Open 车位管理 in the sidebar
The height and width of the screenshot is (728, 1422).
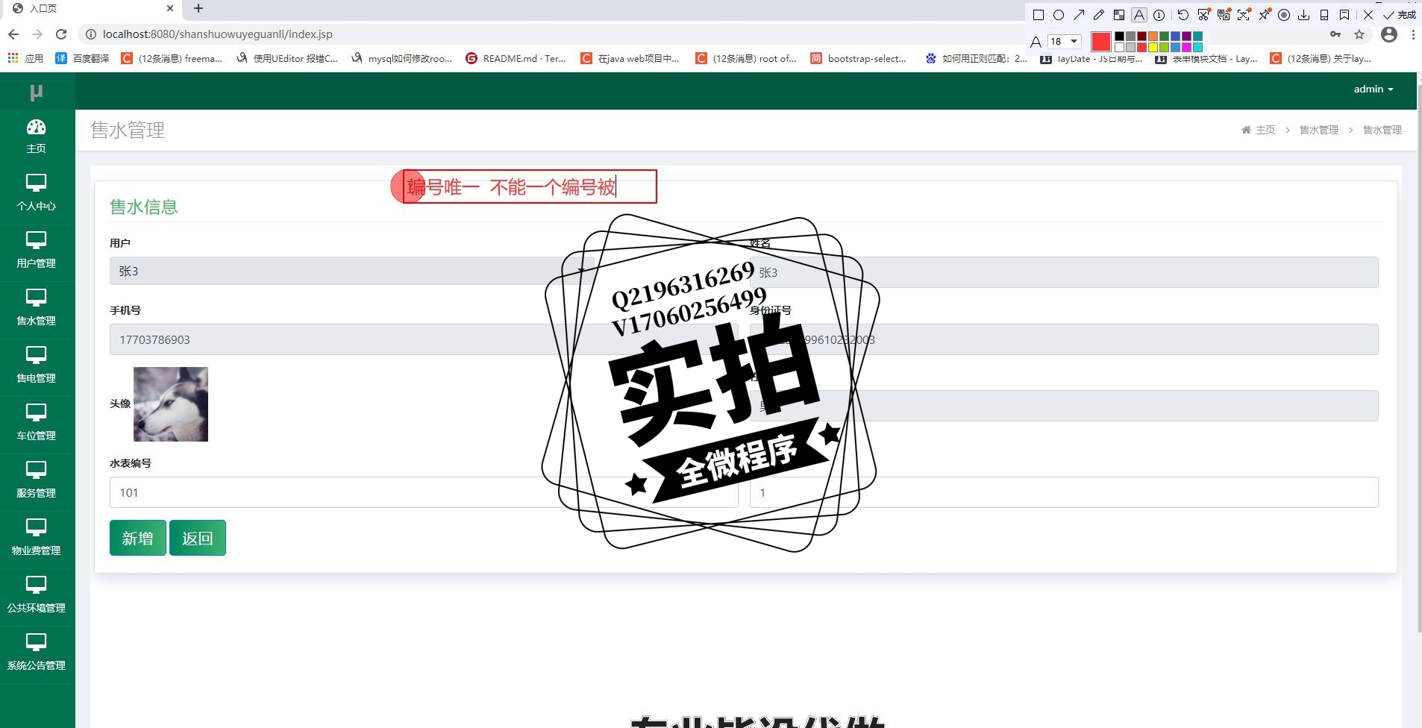coord(37,423)
